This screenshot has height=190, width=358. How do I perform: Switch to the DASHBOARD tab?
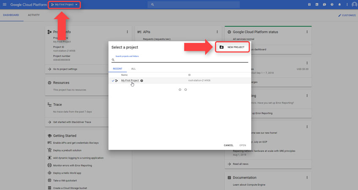pyautogui.click(x=11, y=15)
